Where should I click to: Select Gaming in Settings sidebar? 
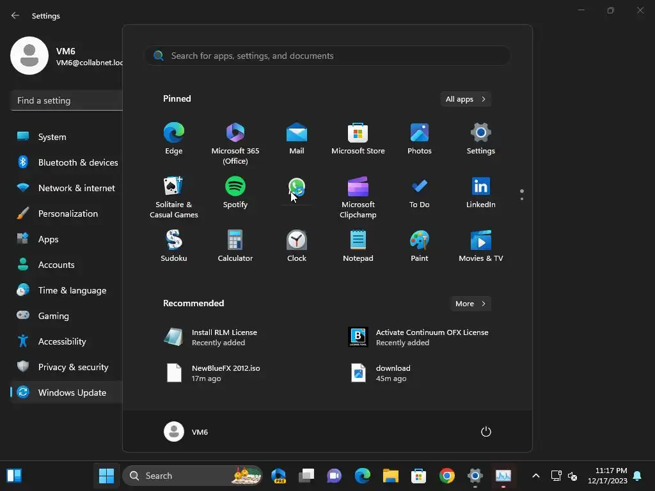(x=67, y=316)
